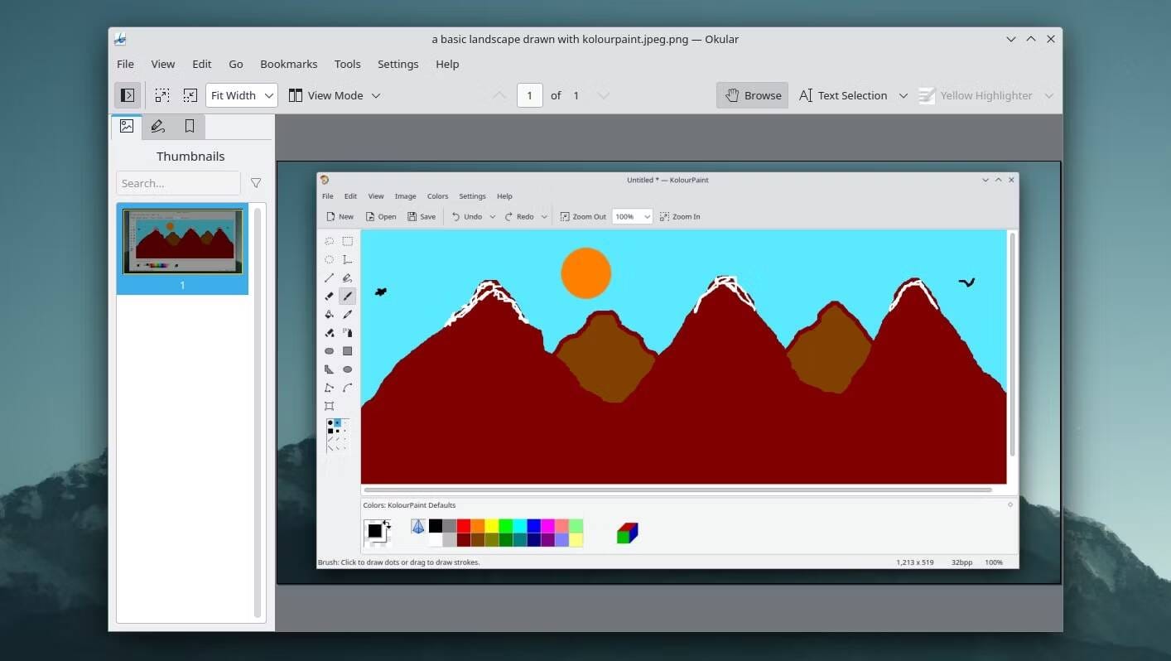Open the Tools menu
This screenshot has width=1171, height=661.
347,64
